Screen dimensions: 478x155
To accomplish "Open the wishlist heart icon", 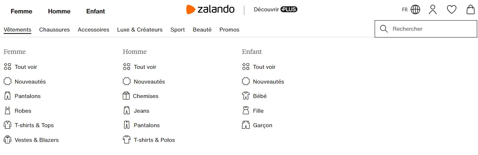I will [451, 10].
